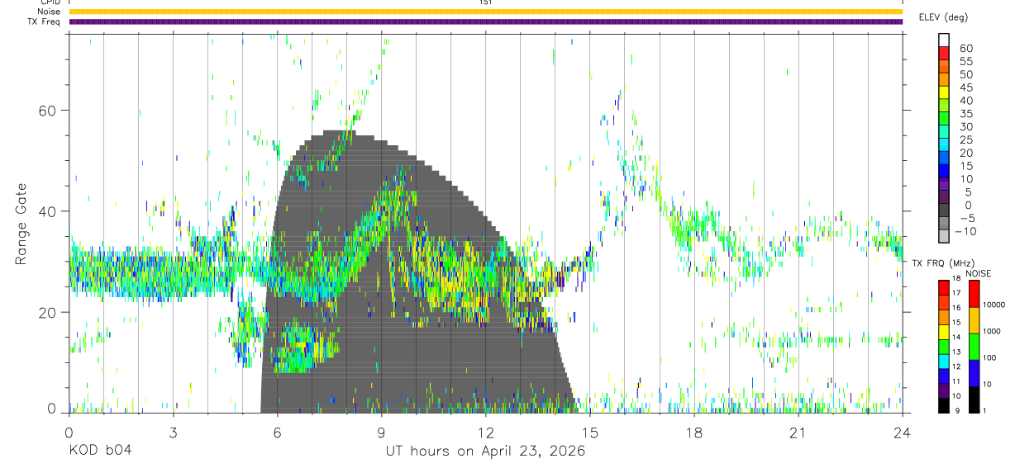Click the 'NOISE' legend title
1015x468 pixels.
(978, 274)
